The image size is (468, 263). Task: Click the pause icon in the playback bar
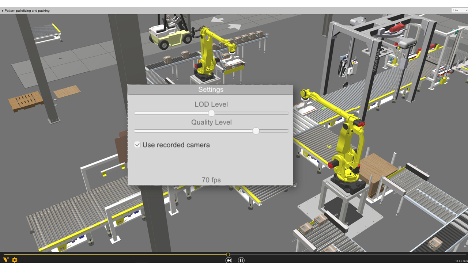coord(241,260)
